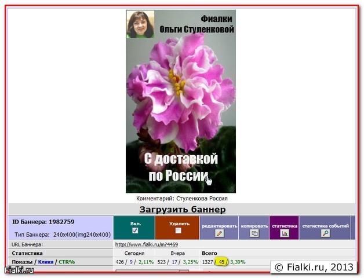Click the Тип Баннера 240x400 text
The height and width of the screenshot is (278, 364).
click(63, 235)
